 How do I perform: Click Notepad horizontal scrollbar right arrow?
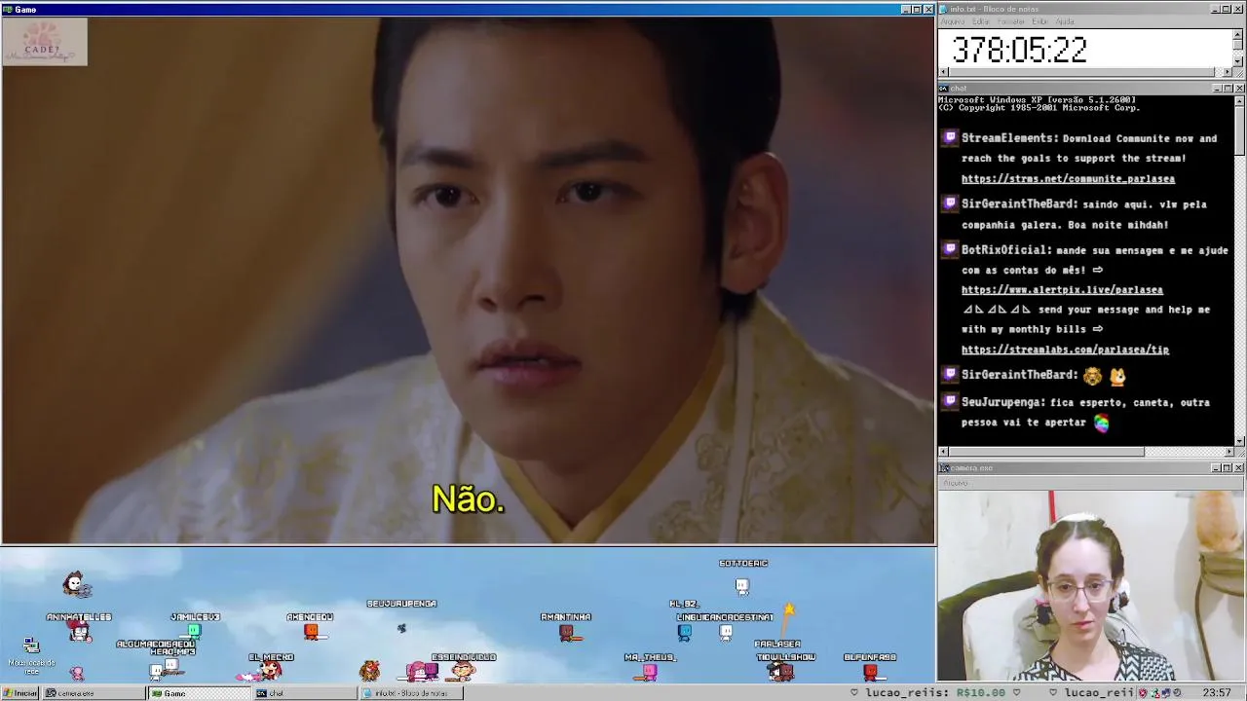[x=1228, y=72]
